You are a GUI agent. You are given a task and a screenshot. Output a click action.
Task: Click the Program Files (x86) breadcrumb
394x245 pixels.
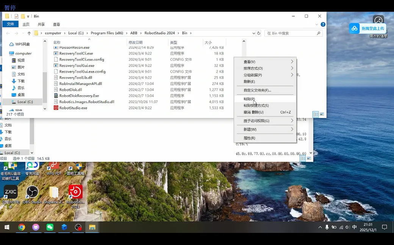tap(107, 33)
